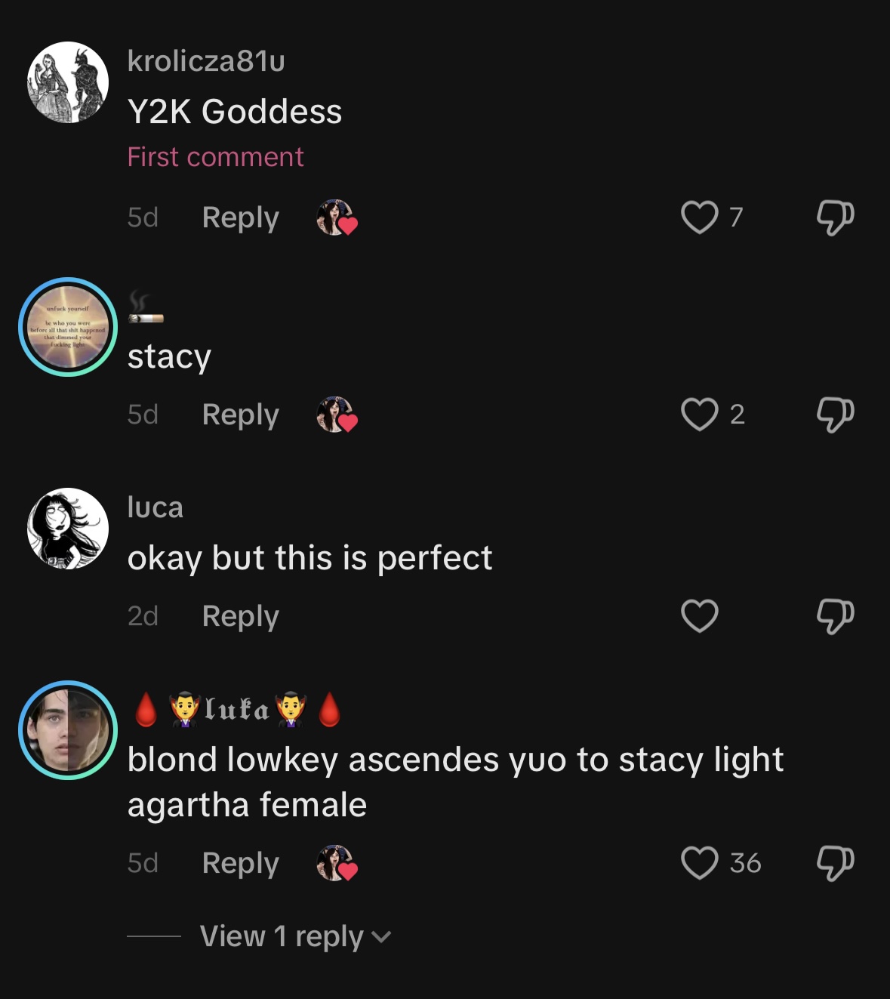Viewport: 890px width, 999px height.
Task: Reply to the "agartha female" comment
Action: click(240, 863)
